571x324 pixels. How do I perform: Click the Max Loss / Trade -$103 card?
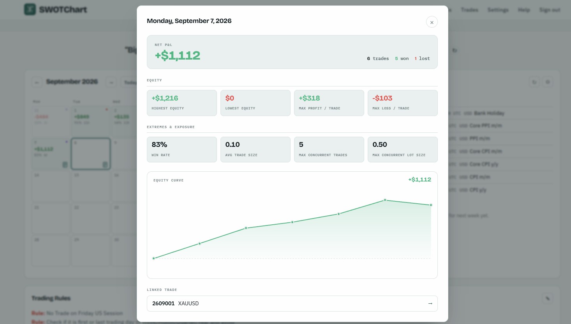click(403, 103)
